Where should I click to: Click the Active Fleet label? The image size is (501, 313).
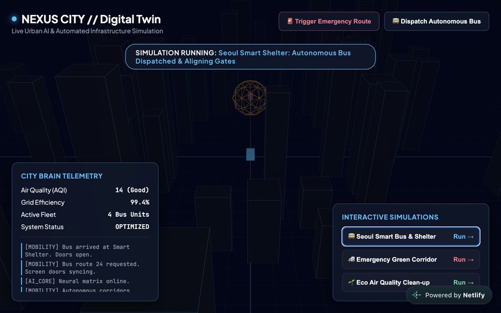click(39, 215)
